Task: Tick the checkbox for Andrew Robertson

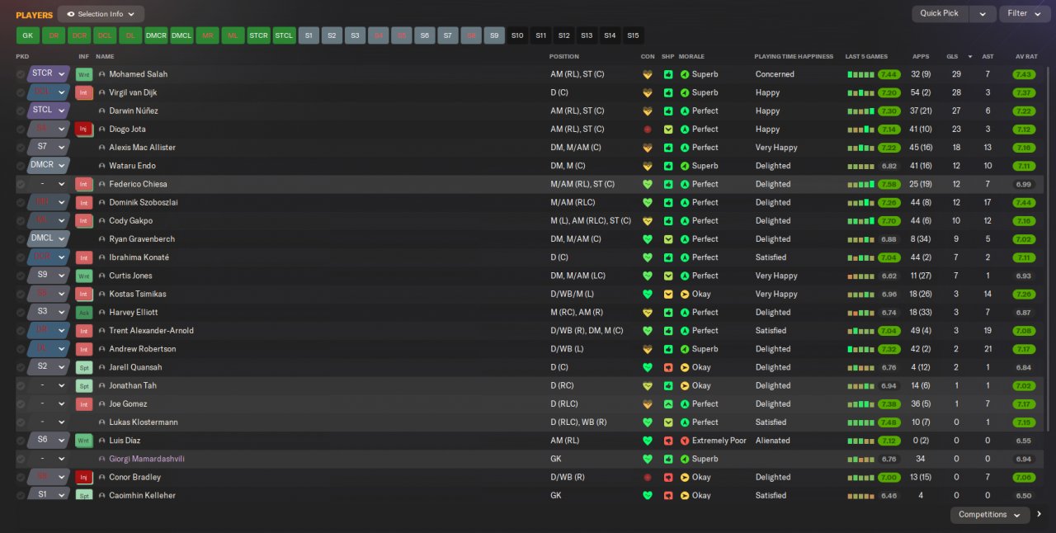Action: click(x=21, y=349)
